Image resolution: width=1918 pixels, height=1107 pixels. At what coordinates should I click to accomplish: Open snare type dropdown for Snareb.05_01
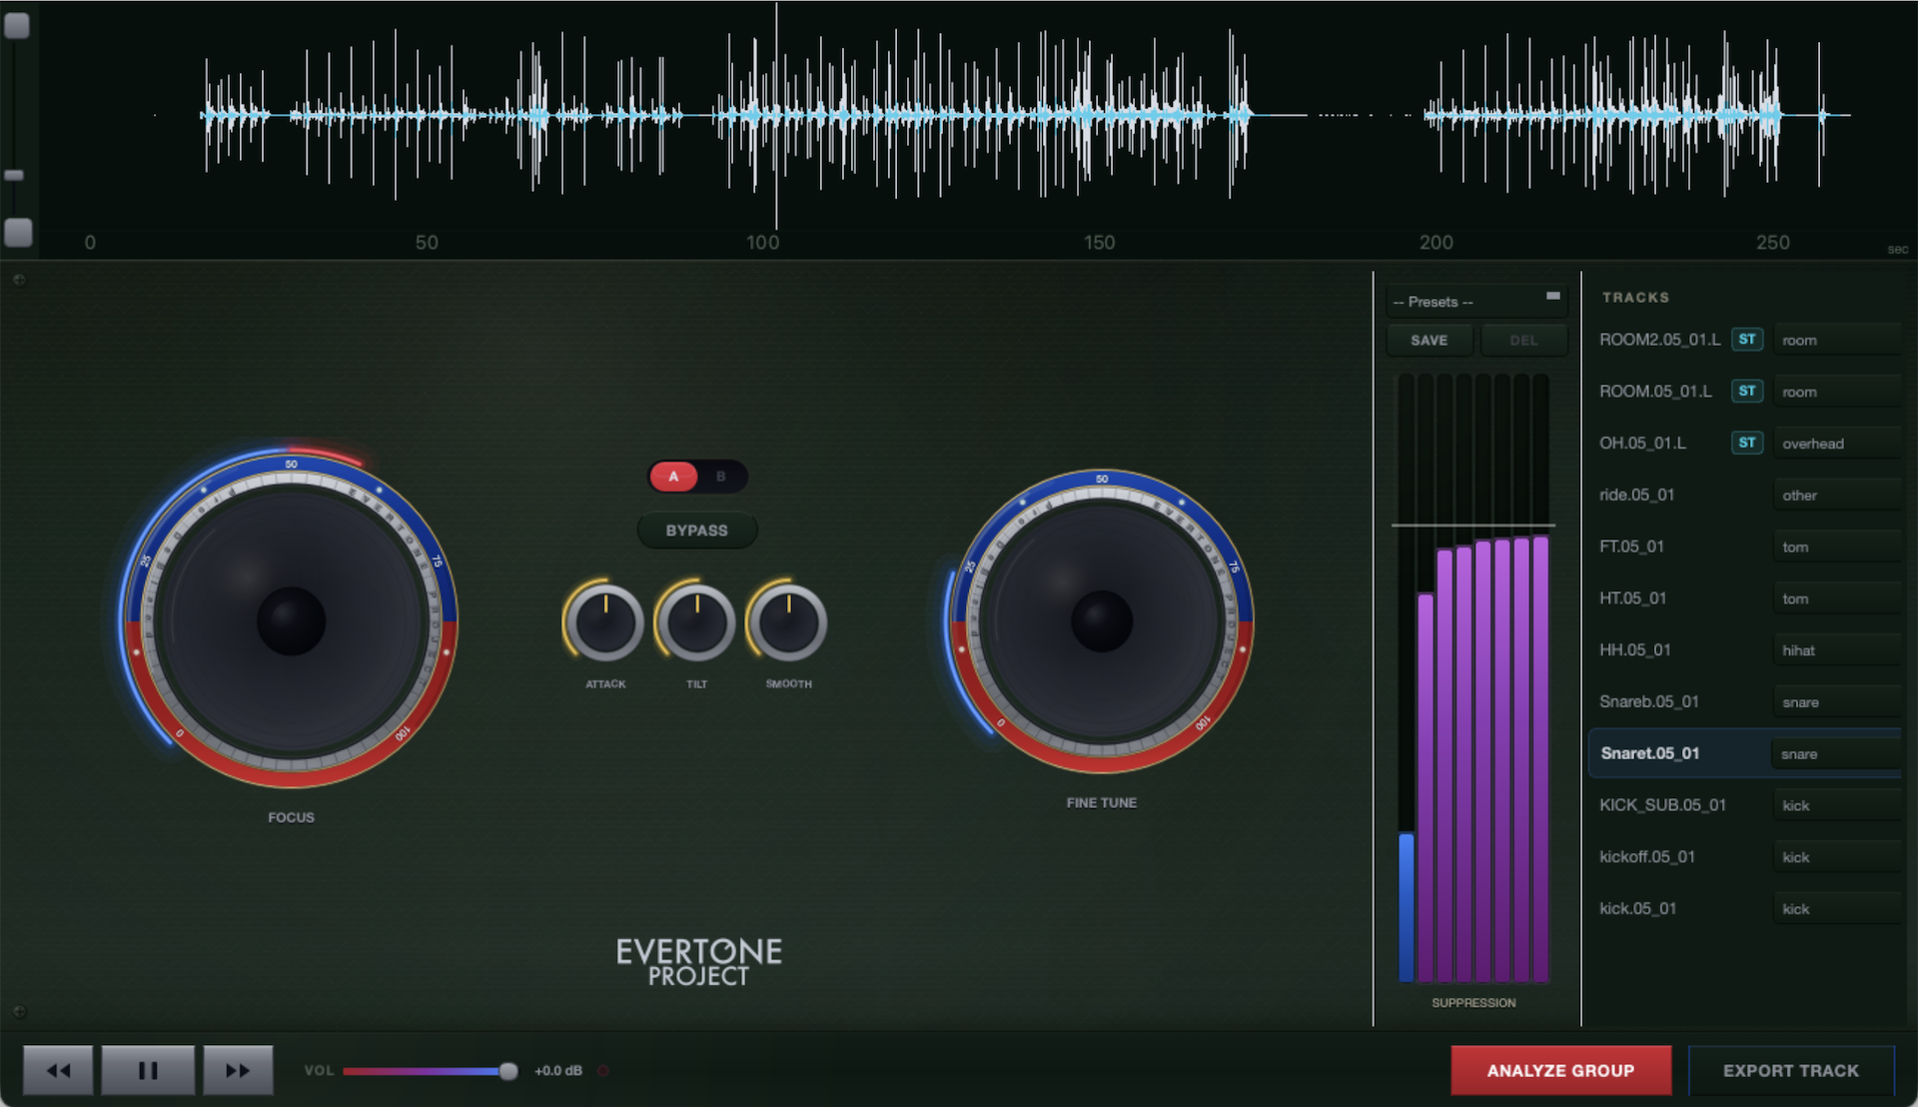point(1837,701)
